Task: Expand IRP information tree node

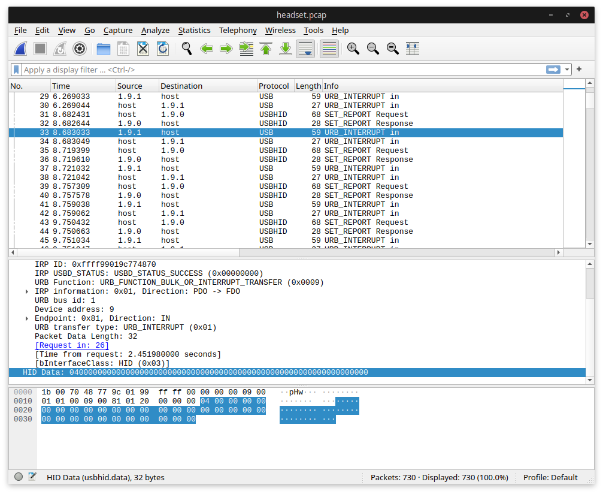Action: [x=26, y=291]
